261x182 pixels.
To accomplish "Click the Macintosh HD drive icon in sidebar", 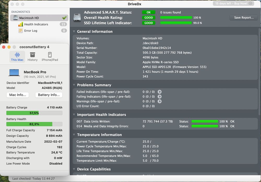I will (x=15, y=18).
